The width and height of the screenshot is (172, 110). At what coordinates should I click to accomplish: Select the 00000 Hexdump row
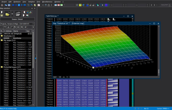pyautogui.click(x=16, y=38)
